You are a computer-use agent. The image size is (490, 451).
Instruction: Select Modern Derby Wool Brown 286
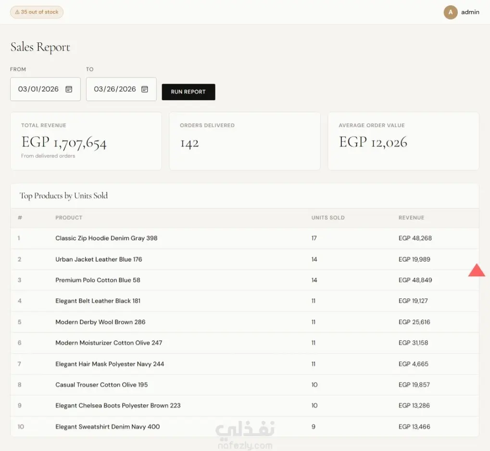coord(101,322)
